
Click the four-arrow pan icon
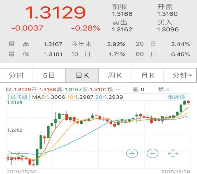[173, 153]
